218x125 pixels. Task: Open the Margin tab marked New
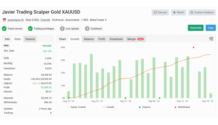tap(135, 39)
